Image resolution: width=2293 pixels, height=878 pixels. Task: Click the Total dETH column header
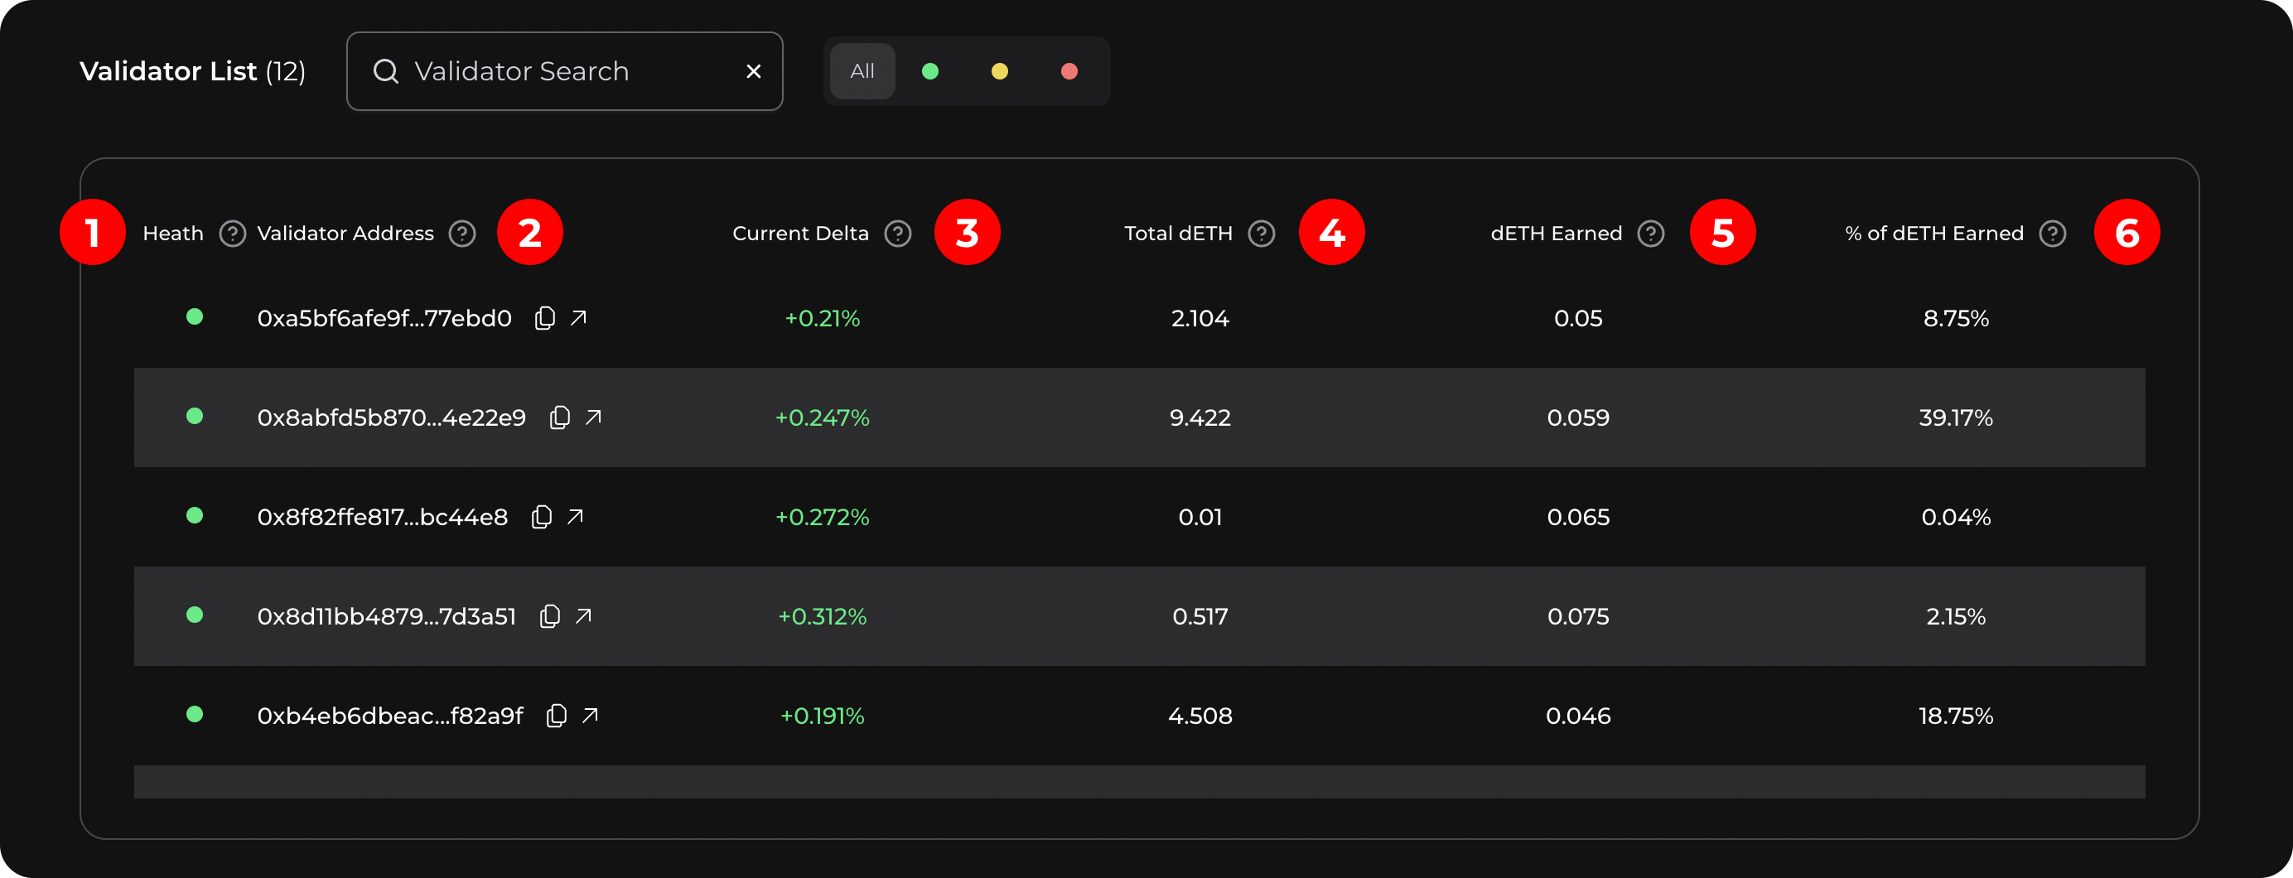pyautogui.click(x=1178, y=234)
